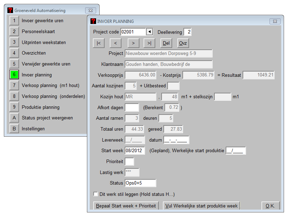Show menu item A Status project weergeven
Image resolution: width=290 pixels, height=217 pixels.
pyautogui.click(x=14, y=118)
